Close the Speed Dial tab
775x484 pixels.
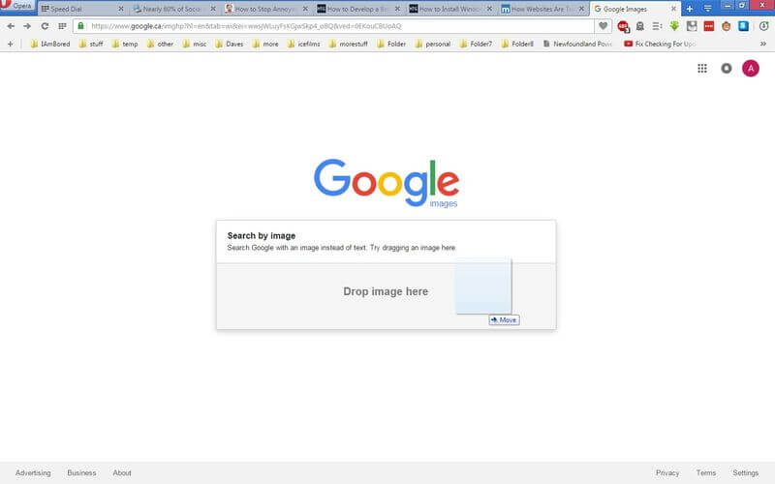pyautogui.click(x=120, y=9)
